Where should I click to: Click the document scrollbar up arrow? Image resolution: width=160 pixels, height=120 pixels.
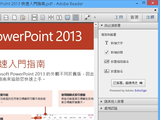(96, 24)
